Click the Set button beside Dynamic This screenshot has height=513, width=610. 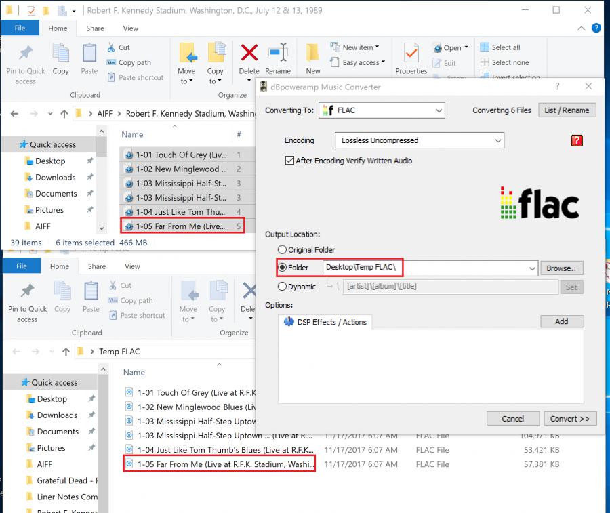[571, 287]
